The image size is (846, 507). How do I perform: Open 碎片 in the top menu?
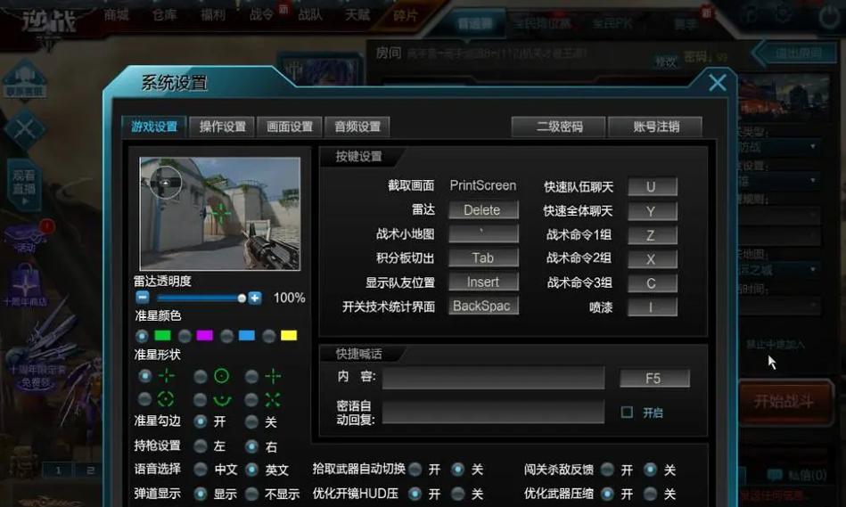click(x=406, y=15)
